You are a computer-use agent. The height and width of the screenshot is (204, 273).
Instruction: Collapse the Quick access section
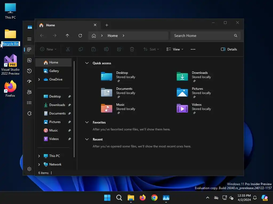click(x=87, y=63)
